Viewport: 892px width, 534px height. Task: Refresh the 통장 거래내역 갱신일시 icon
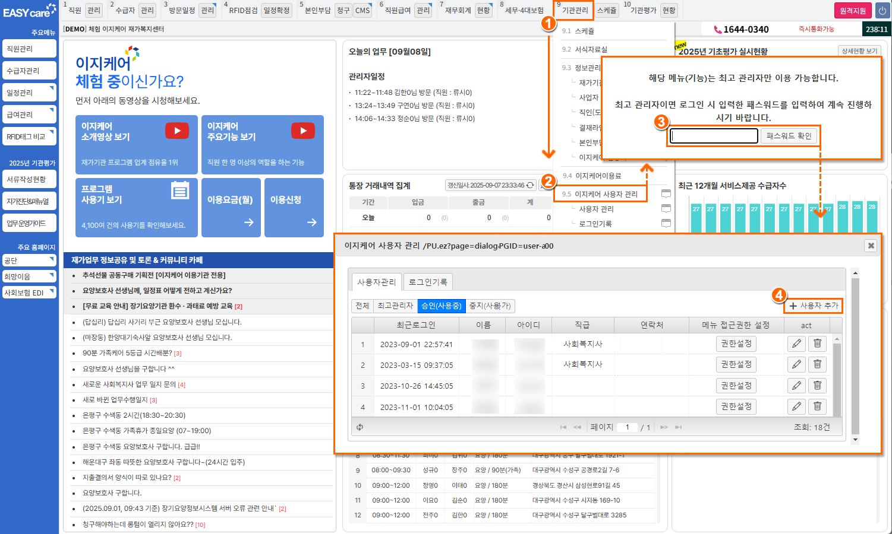click(530, 185)
